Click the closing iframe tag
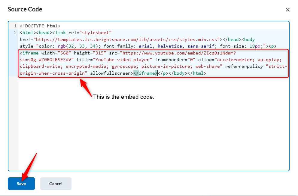 click(x=146, y=73)
